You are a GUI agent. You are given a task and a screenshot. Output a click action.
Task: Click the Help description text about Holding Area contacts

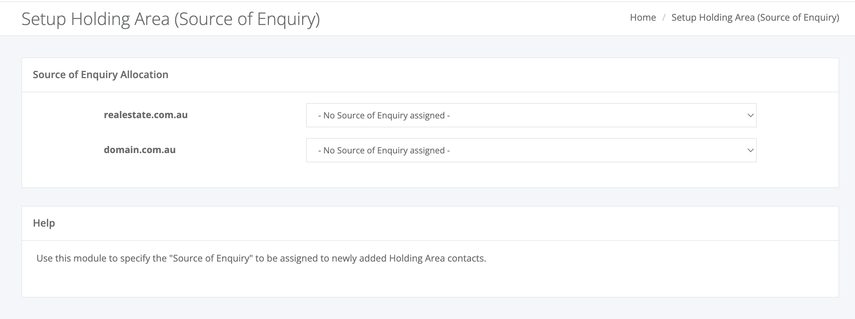click(x=261, y=258)
